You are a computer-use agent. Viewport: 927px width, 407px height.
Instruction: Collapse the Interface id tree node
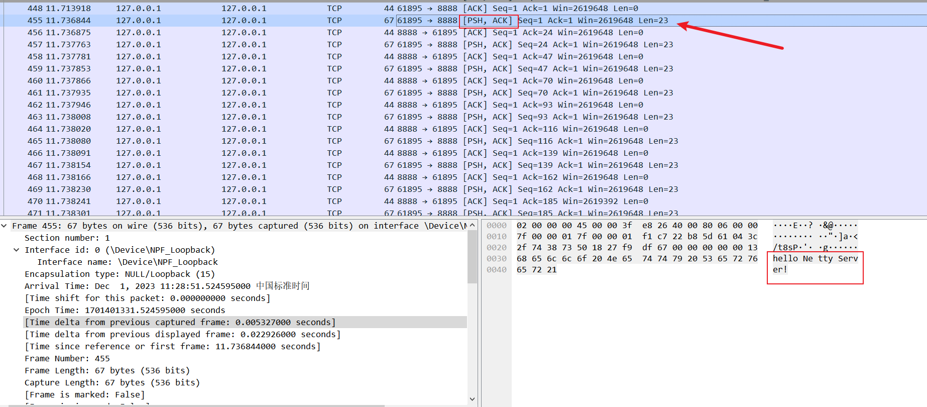click(x=16, y=250)
